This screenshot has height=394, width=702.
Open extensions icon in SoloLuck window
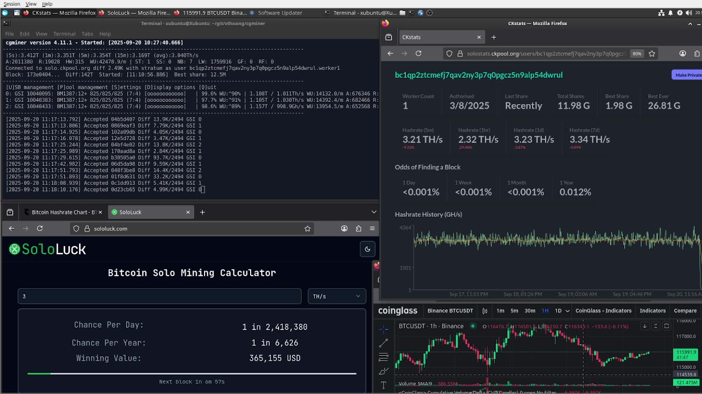pos(358,228)
